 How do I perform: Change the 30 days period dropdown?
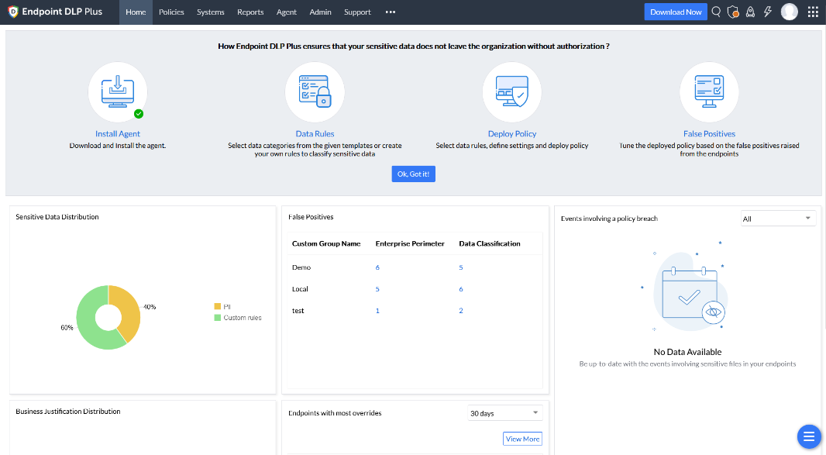tap(504, 412)
